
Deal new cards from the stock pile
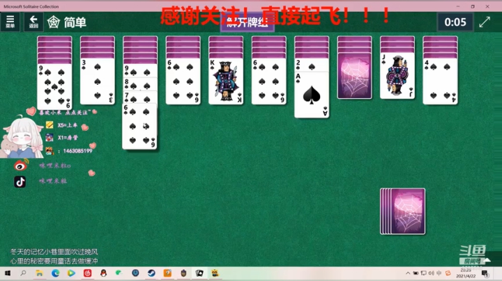point(403,211)
